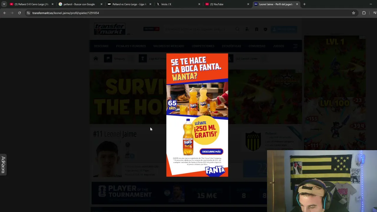Open the COMUNIDAD menu
377x212 pixels.
[257, 46]
